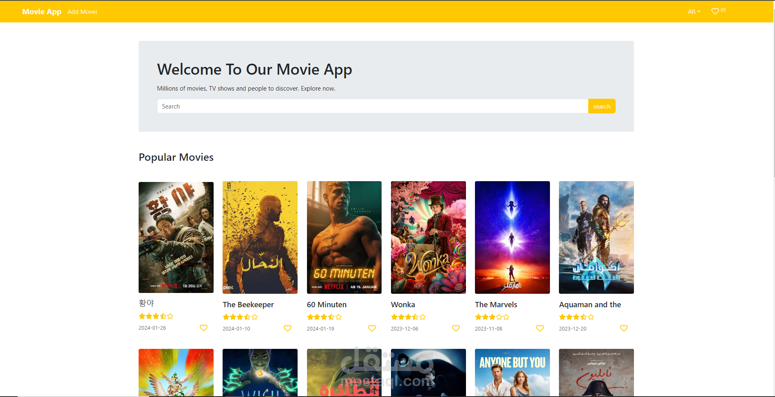This screenshot has height=397, width=775.
Task: Click release date 2024-01-26
Action: pos(152,328)
